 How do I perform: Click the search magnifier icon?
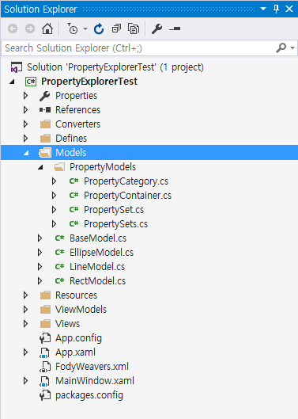(281, 48)
